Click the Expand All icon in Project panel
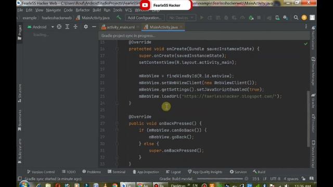The image size is (333, 187). click(67, 26)
